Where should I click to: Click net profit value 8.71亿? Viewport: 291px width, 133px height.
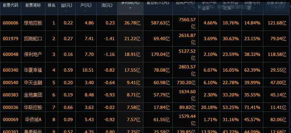click(133, 95)
